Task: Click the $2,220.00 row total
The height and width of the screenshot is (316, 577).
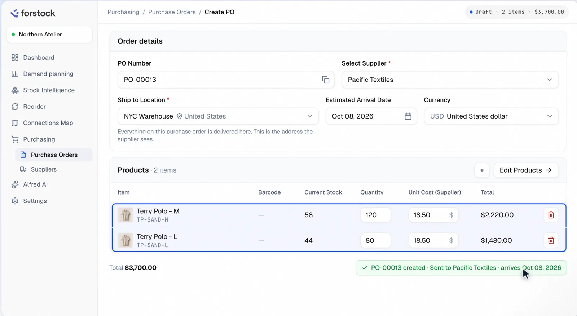Action: click(497, 215)
